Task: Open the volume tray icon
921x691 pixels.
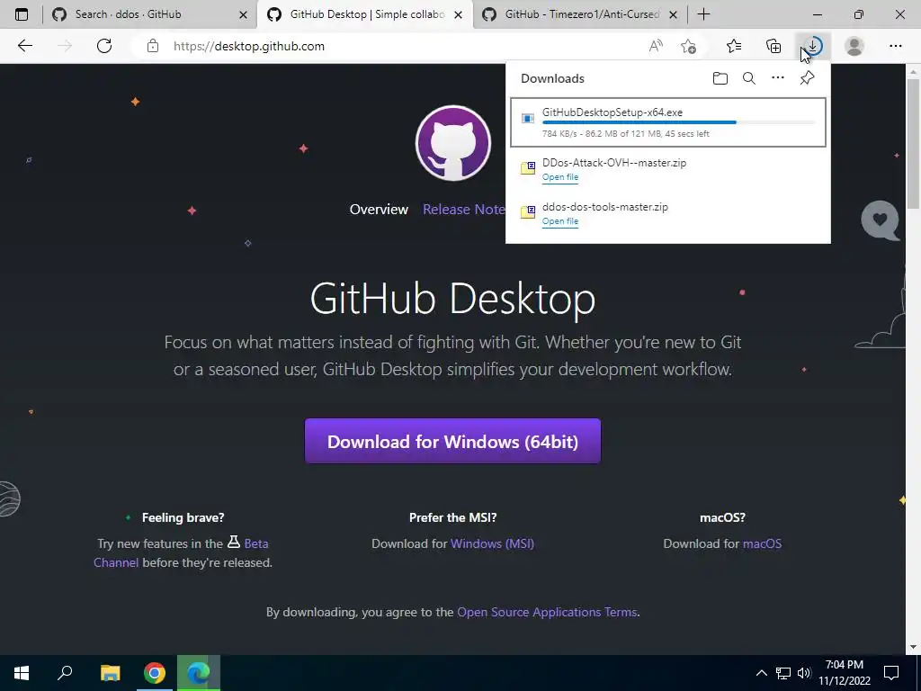Action: pyautogui.click(x=804, y=673)
